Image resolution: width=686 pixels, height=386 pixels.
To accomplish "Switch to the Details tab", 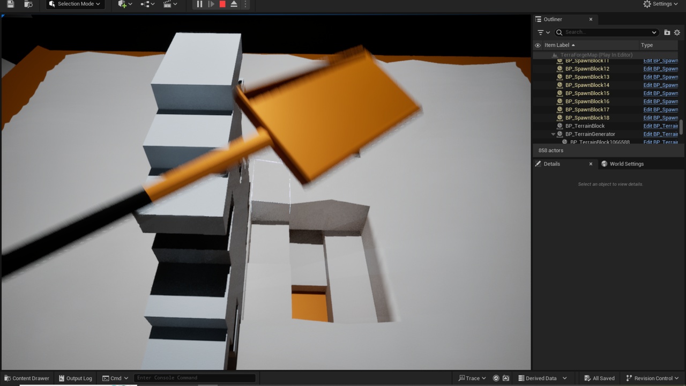I will (551, 164).
